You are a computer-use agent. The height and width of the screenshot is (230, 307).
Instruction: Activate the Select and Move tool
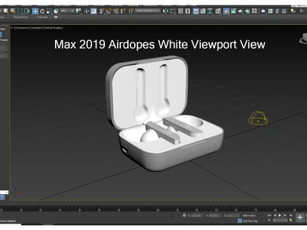coord(35,11)
